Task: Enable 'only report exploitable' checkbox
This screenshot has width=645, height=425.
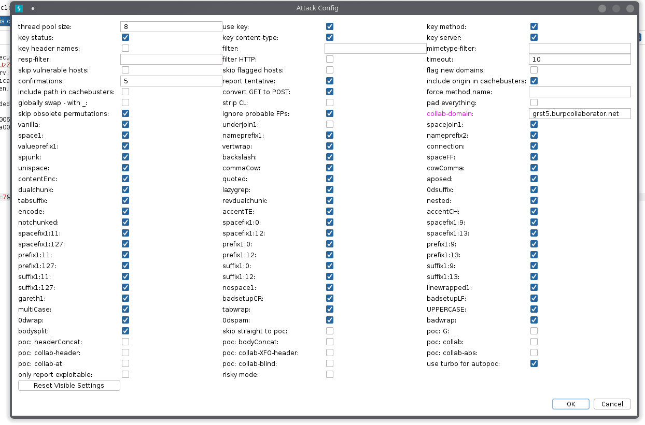Action: pyautogui.click(x=125, y=374)
